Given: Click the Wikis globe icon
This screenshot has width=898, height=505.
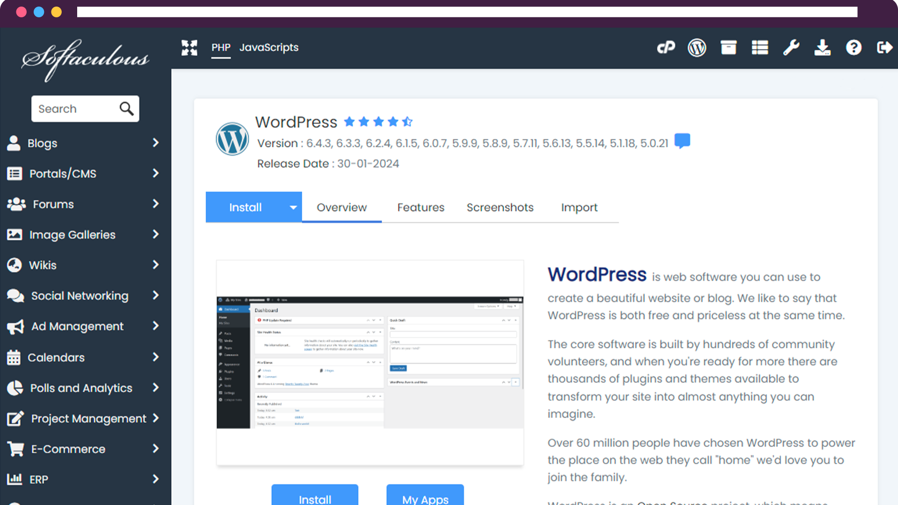Looking at the screenshot, I should coord(14,265).
